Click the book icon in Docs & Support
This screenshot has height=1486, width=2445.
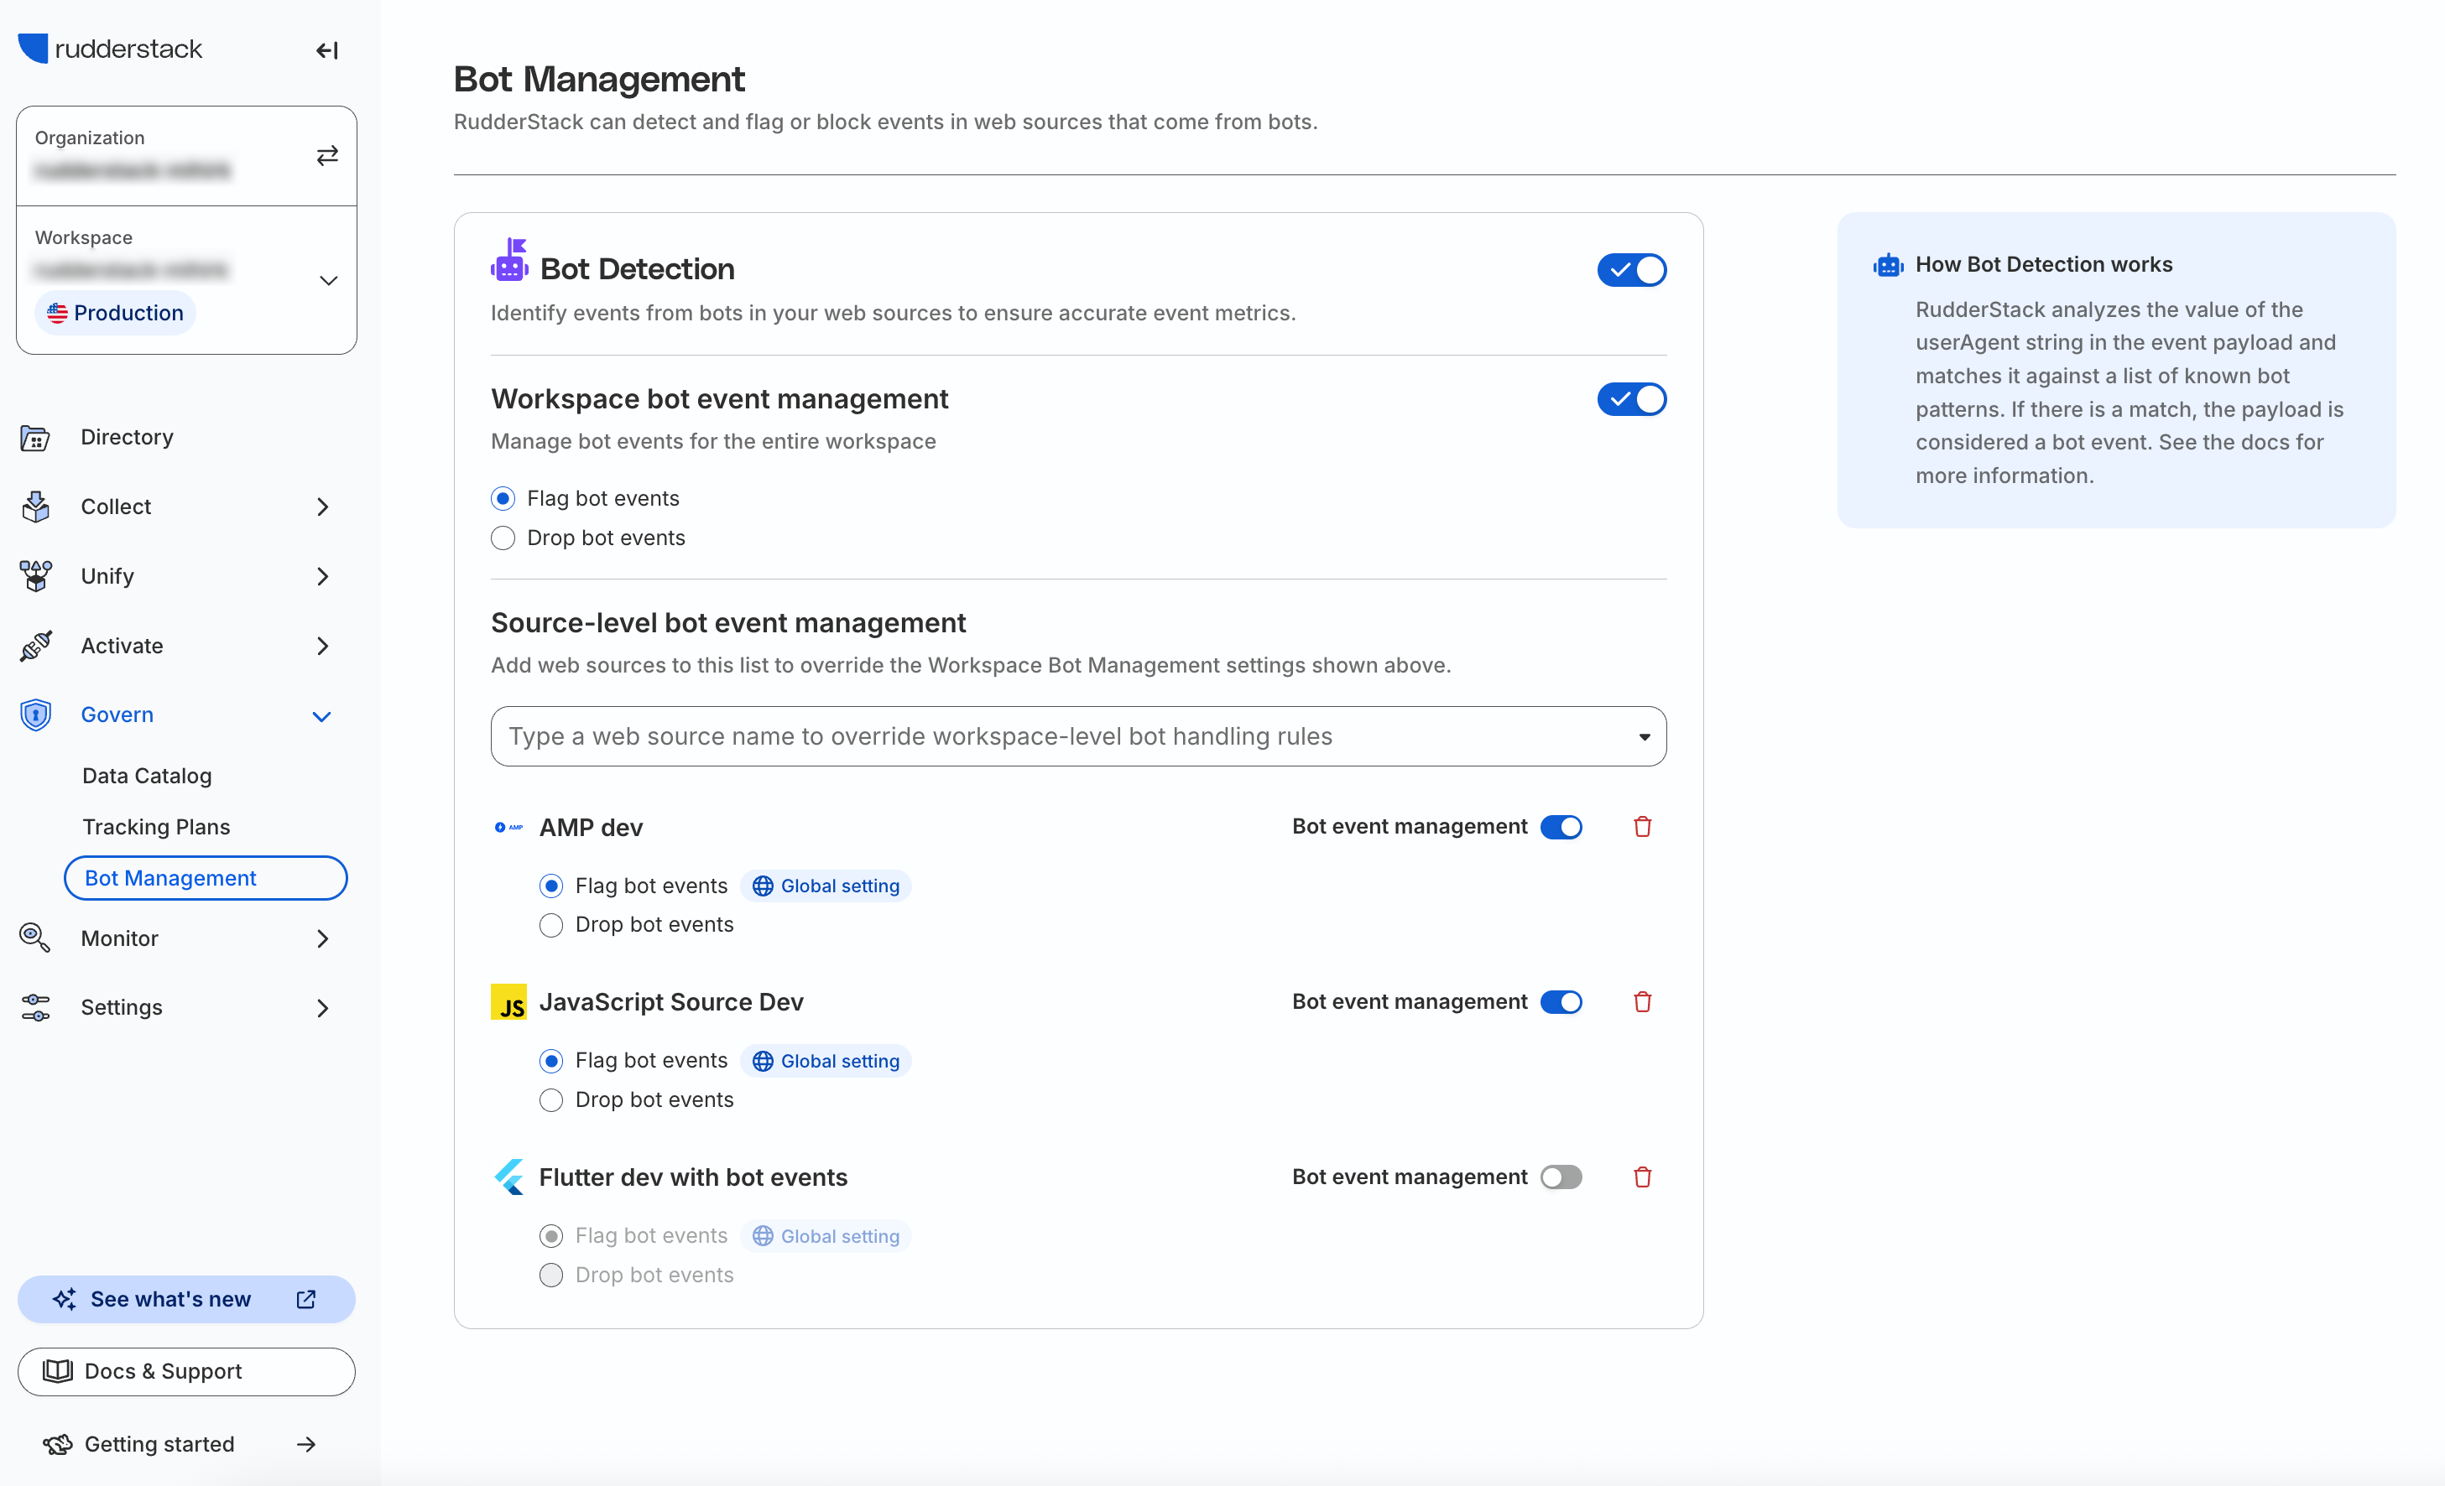[58, 1371]
